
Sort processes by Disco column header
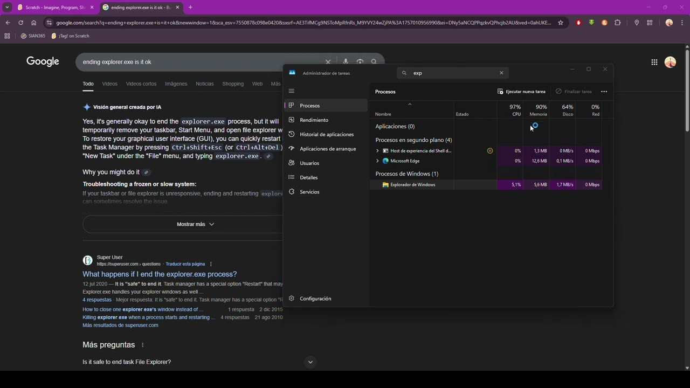pos(563,109)
